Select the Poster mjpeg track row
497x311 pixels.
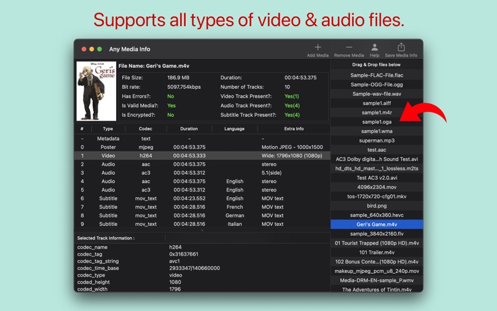(203, 147)
